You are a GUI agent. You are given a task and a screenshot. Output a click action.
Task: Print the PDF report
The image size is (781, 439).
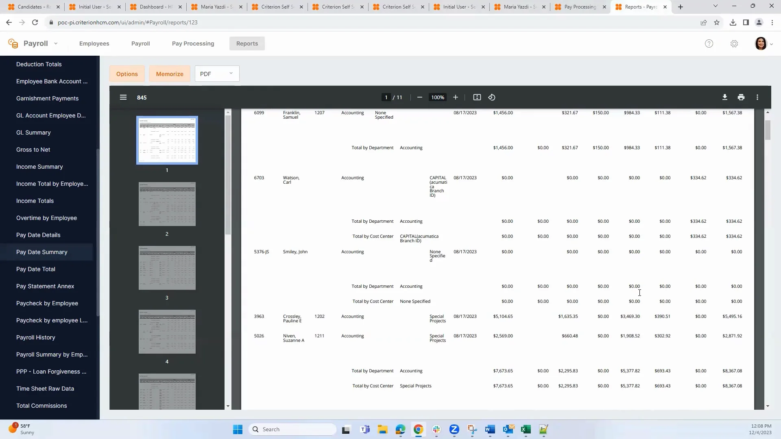point(741,97)
